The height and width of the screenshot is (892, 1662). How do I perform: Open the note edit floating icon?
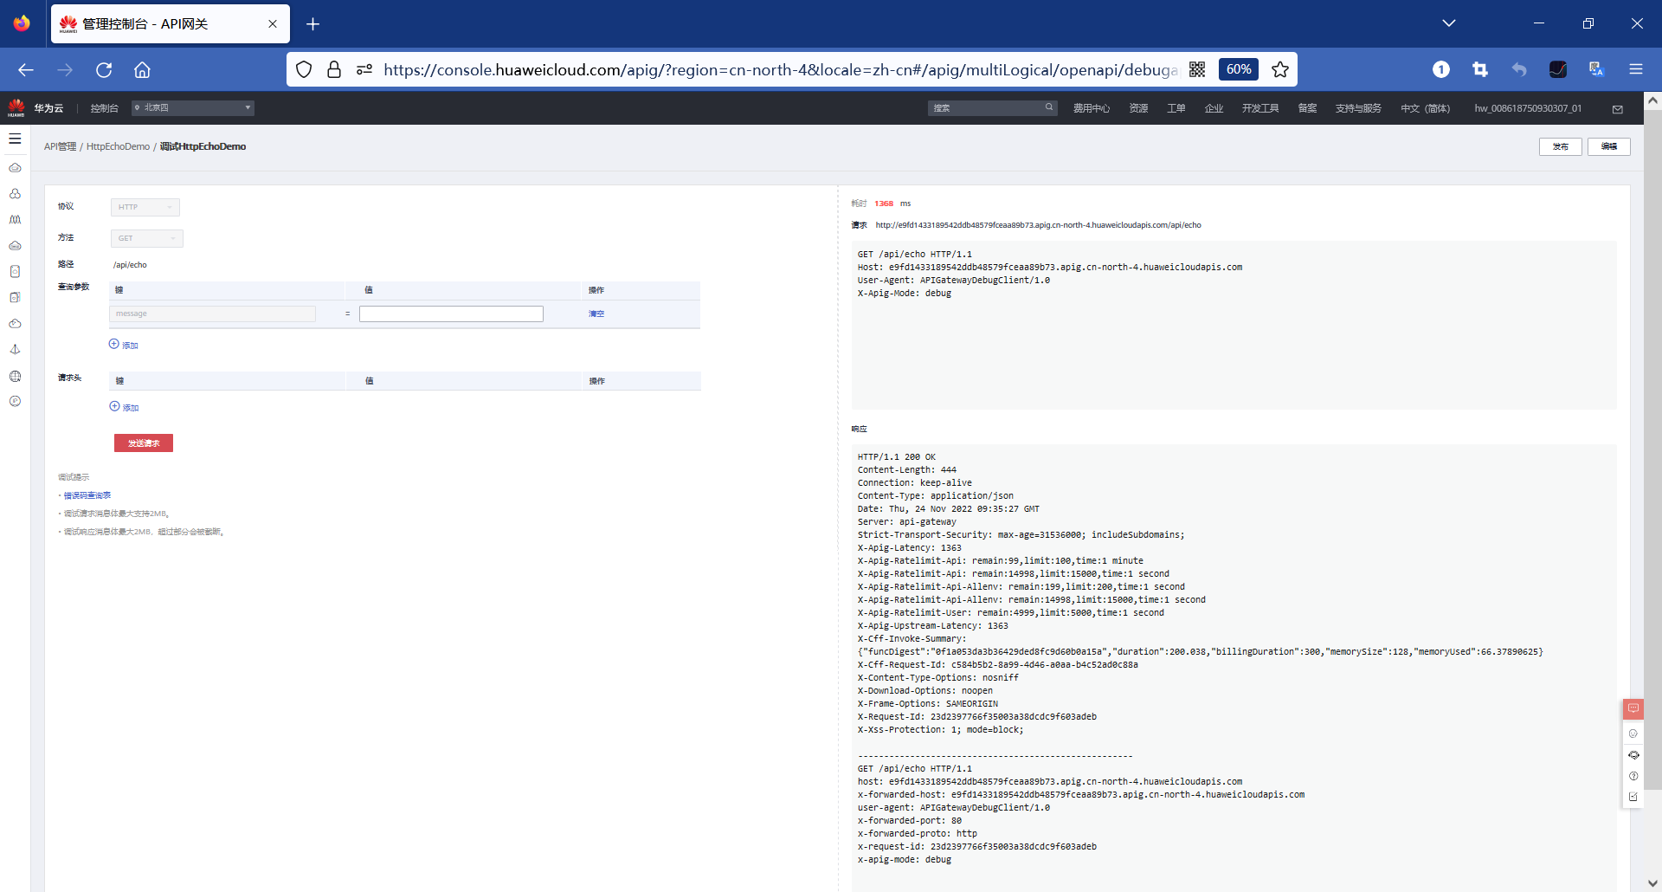coord(1633,797)
